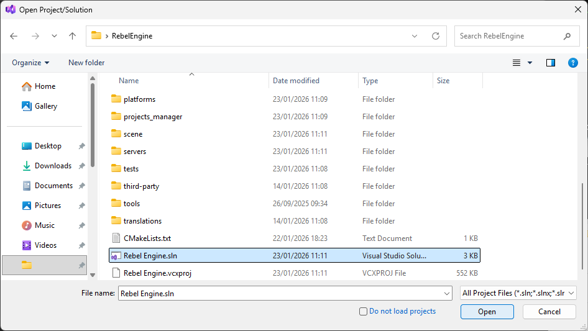Sort by Size column header
Image resolution: width=588 pixels, height=331 pixels.
tap(443, 81)
